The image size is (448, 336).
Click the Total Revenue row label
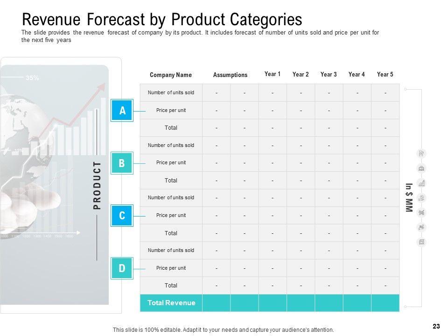(x=171, y=303)
